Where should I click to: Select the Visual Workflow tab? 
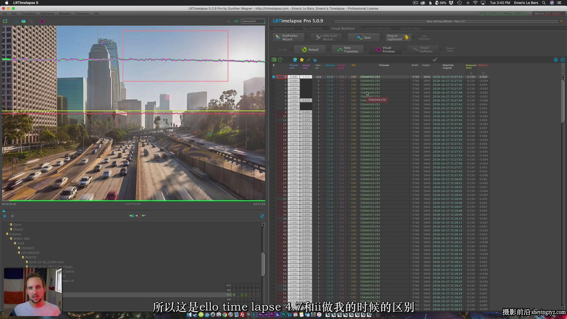point(343,29)
